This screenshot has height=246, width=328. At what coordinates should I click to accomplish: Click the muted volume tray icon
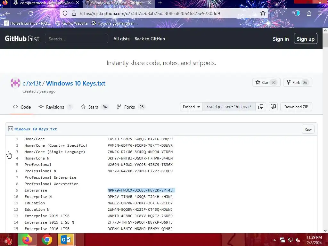pos(298,240)
